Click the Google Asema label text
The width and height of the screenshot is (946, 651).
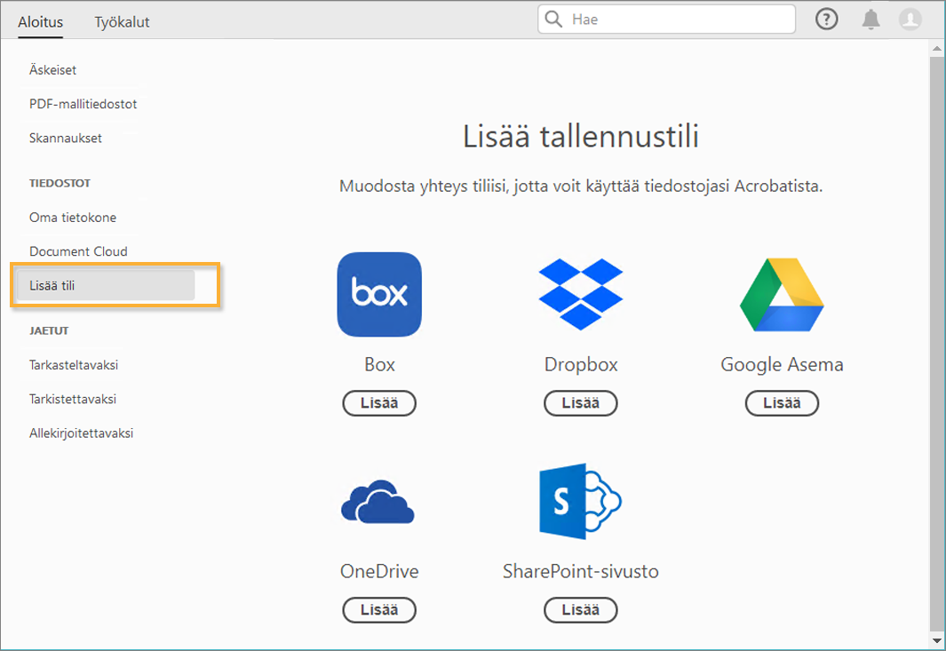point(782,364)
